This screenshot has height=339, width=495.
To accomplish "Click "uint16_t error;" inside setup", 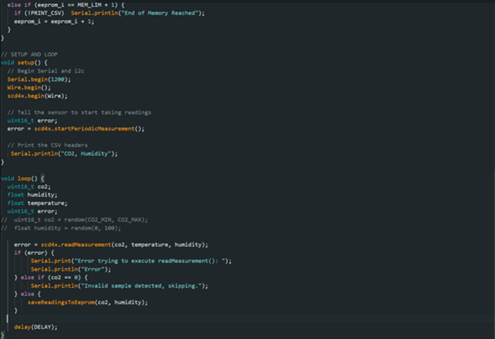I will pos(32,120).
